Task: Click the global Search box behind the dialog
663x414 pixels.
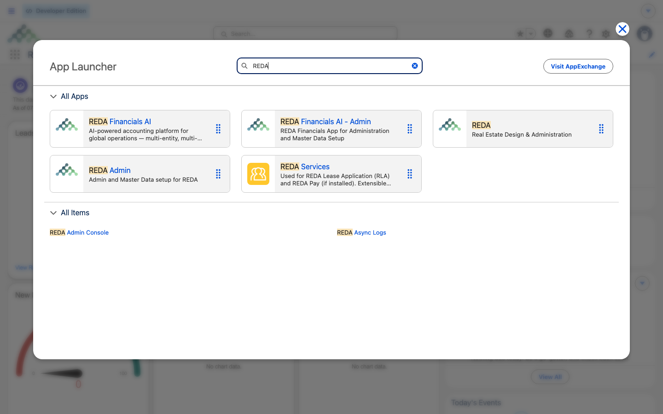Action: click(x=305, y=34)
